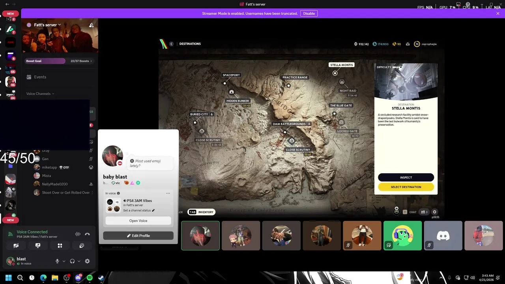505x284 pixels.
Task: Open headphone output options arrow
Action: tap(79, 261)
